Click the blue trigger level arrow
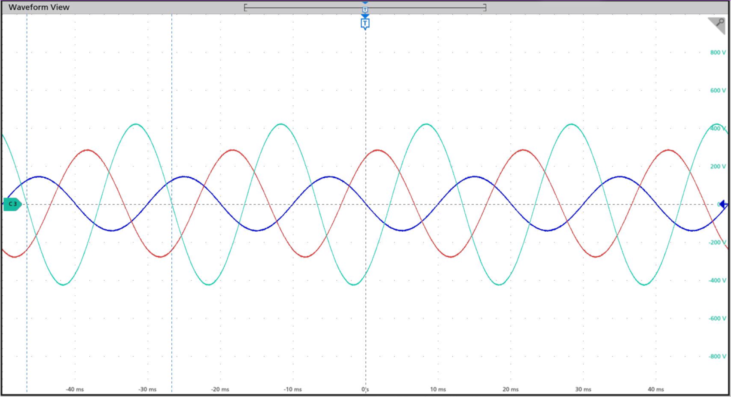This screenshot has height=397, width=731. click(x=724, y=204)
